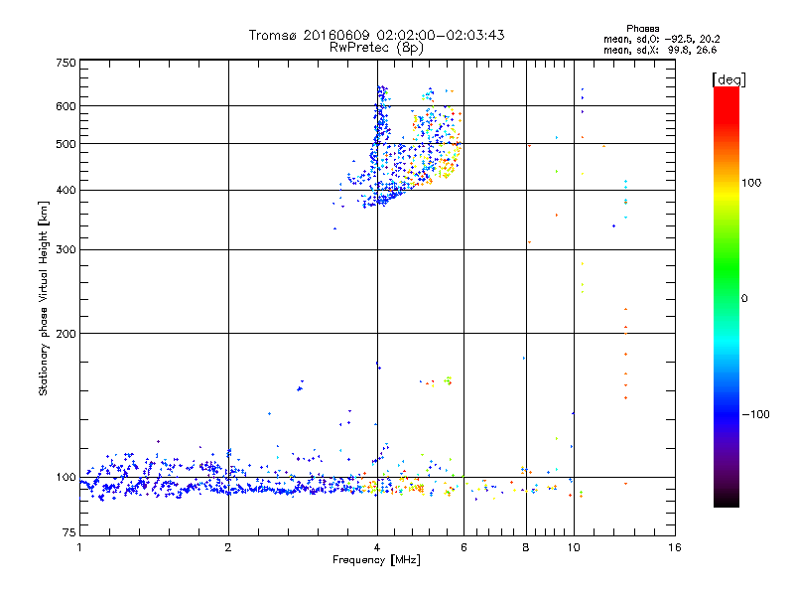Click x-axis tick label '2'
This screenshot has height=596, width=794.
point(228,547)
